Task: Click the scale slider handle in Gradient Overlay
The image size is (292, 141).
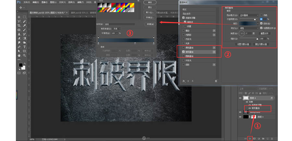Action: (x=257, y=39)
